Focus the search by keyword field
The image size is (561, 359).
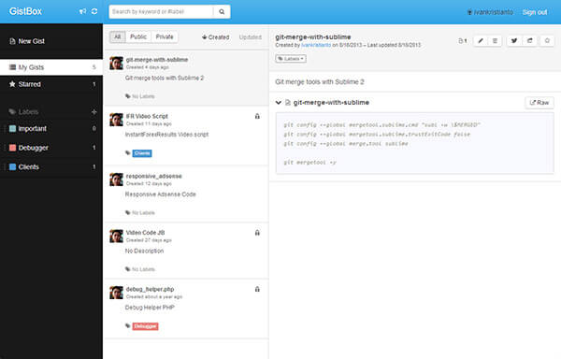point(161,12)
